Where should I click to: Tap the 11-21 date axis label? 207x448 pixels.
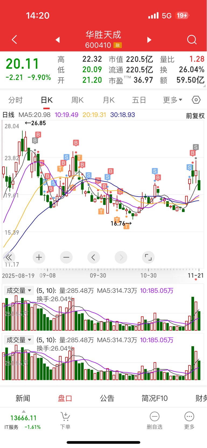tap(196, 275)
